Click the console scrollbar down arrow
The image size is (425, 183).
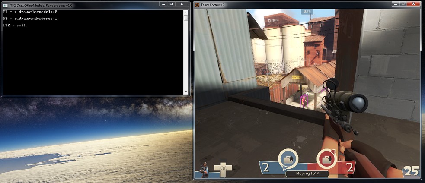click(185, 92)
